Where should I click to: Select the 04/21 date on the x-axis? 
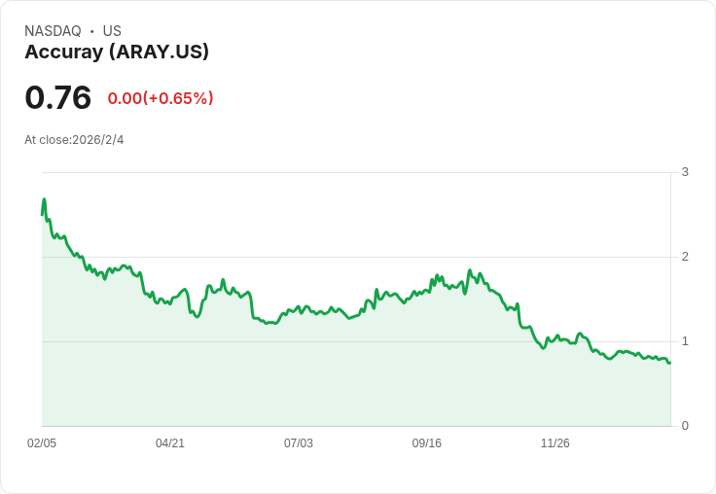[170, 443]
